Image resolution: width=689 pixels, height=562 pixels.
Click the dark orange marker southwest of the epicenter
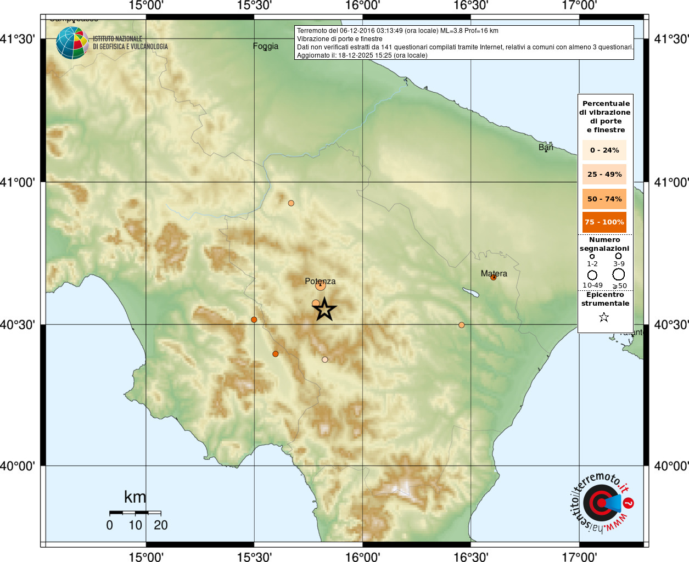276,354
